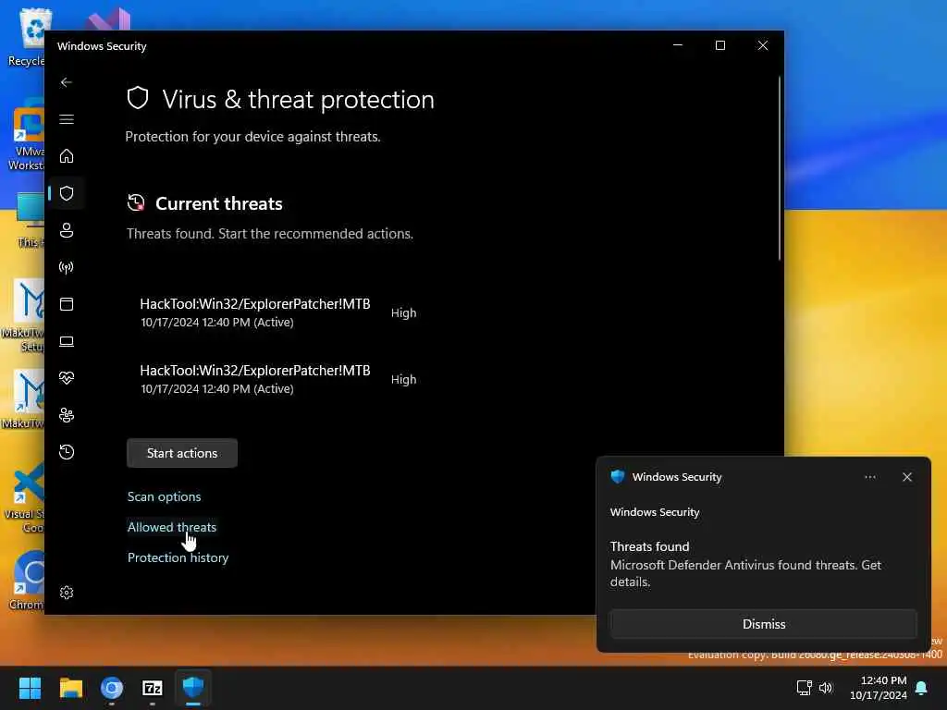
Task: Open the volume speaker tray icon
Action: (x=826, y=688)
